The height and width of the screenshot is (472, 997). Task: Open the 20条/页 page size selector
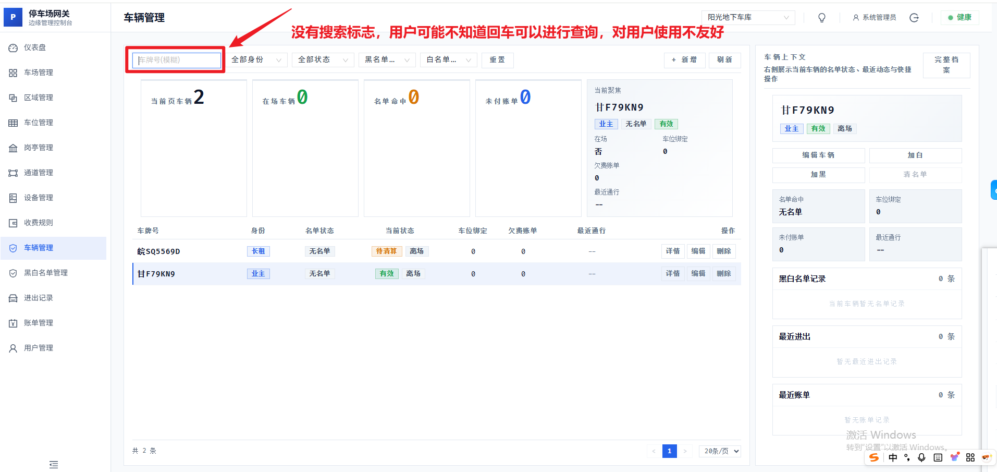click(x=721, y=451)
